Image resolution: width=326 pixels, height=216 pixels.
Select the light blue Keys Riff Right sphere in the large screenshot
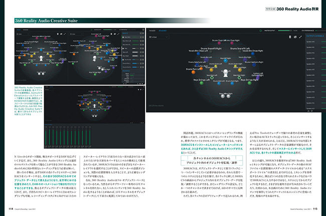point(226,60)
